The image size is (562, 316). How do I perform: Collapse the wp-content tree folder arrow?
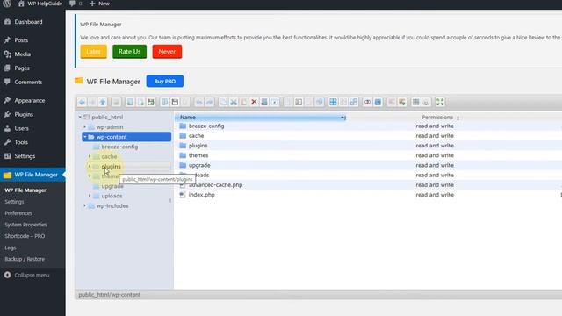click(85, 137)
